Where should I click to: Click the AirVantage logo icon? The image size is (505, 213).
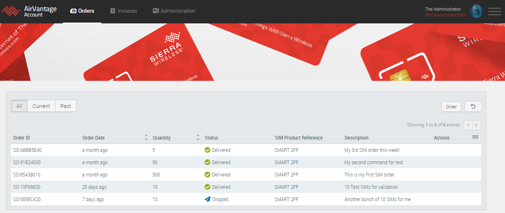11,11
